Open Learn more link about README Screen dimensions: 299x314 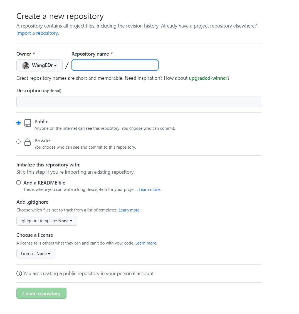tap(150, 190)
